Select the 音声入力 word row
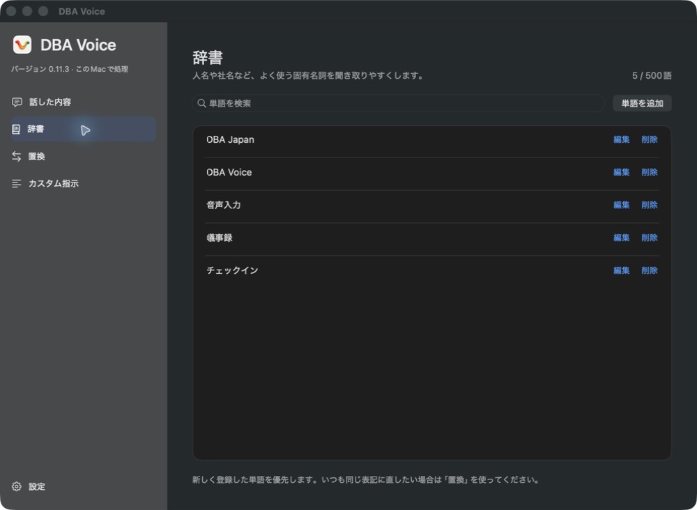The image size is (697, 510). click(x=431, y=206)
